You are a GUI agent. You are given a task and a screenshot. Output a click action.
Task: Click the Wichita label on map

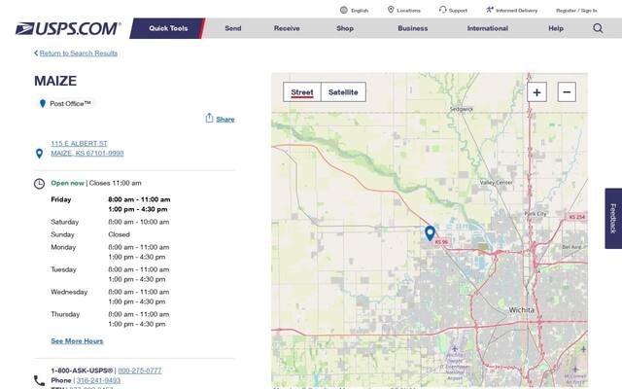(x=521, y=309)
